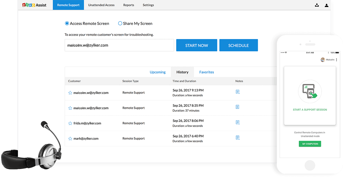Open the Remote Support tab
Screen dimensions: 343x177
[x=68, y=5]
